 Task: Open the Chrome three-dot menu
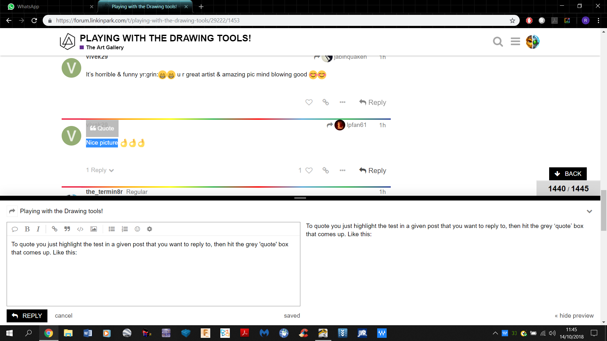coord(598,21)
